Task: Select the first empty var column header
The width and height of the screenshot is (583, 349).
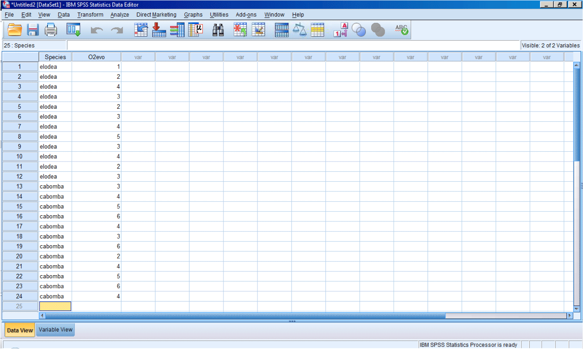Action: (x=138, y=57)
